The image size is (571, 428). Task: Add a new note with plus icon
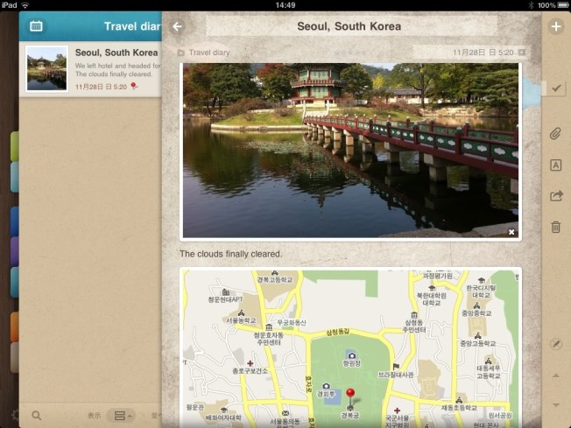coord(555,26)
